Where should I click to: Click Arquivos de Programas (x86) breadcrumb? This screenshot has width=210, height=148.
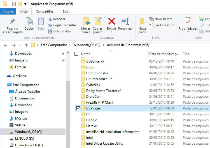pos(128,45)
